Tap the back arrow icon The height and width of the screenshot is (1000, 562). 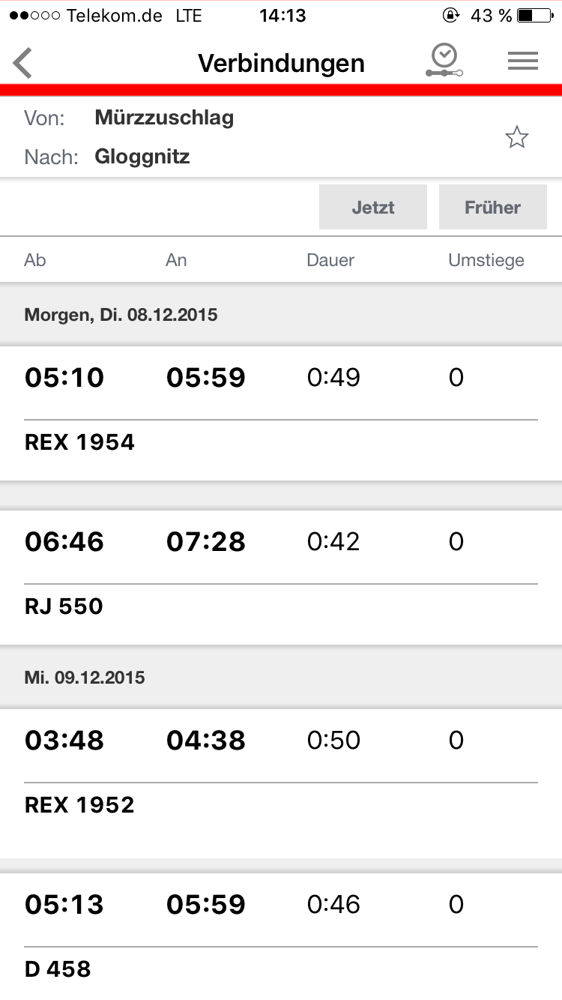point(23,63)
